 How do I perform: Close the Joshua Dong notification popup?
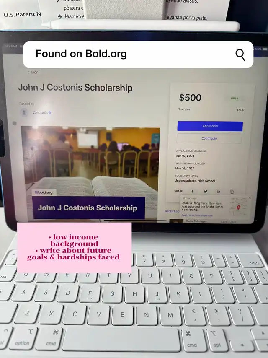pyautogui.click(x=250, y=198)
